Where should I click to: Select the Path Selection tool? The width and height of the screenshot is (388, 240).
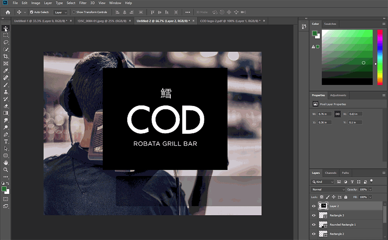(x=6, y=149)
